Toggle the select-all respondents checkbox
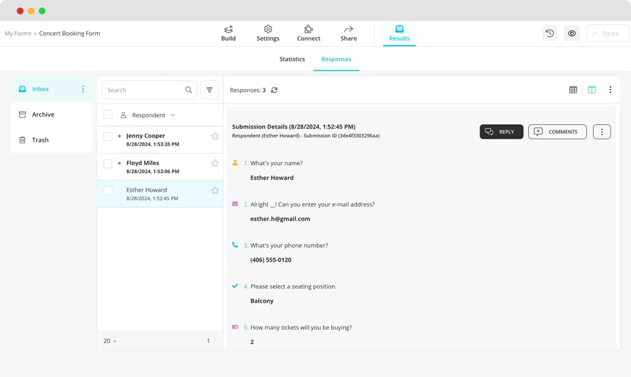Viewport: 631px width, 377px height. [x=108, y=115]
